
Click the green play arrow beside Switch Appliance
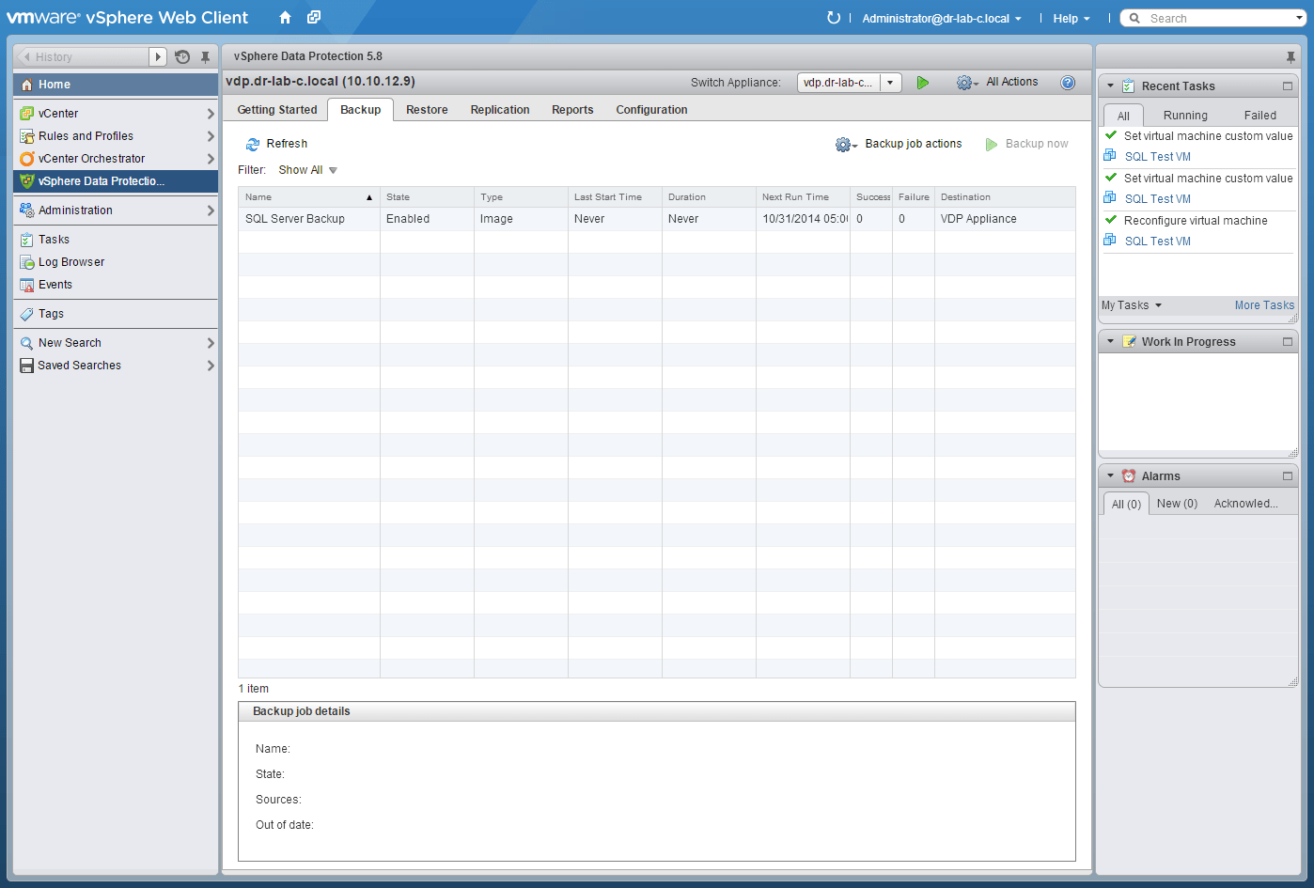923,82
